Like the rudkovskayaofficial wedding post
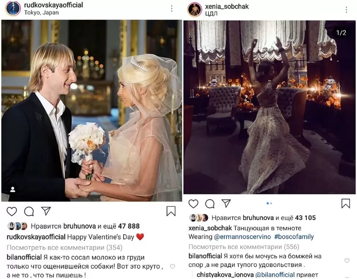The image size is (357, 279). [12, 211]
